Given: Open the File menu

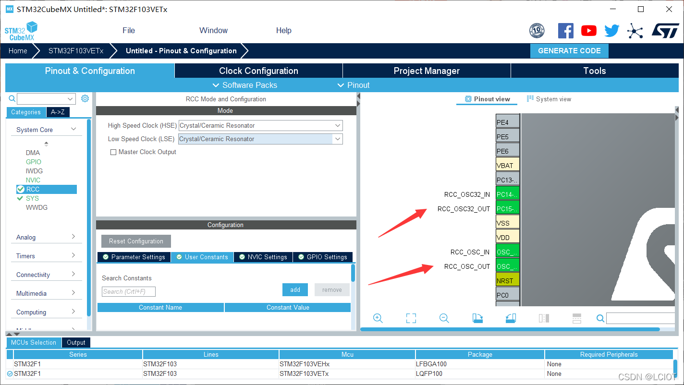Looking at the screenshot, I should [x=129, y=30].
